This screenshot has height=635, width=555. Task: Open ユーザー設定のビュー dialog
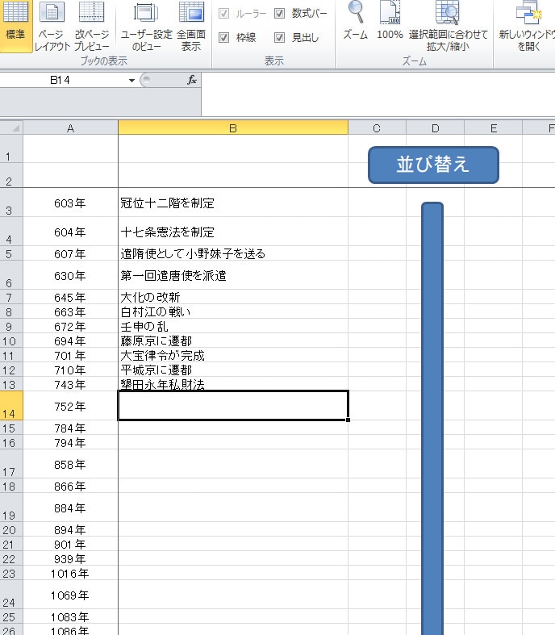(146, 25)
